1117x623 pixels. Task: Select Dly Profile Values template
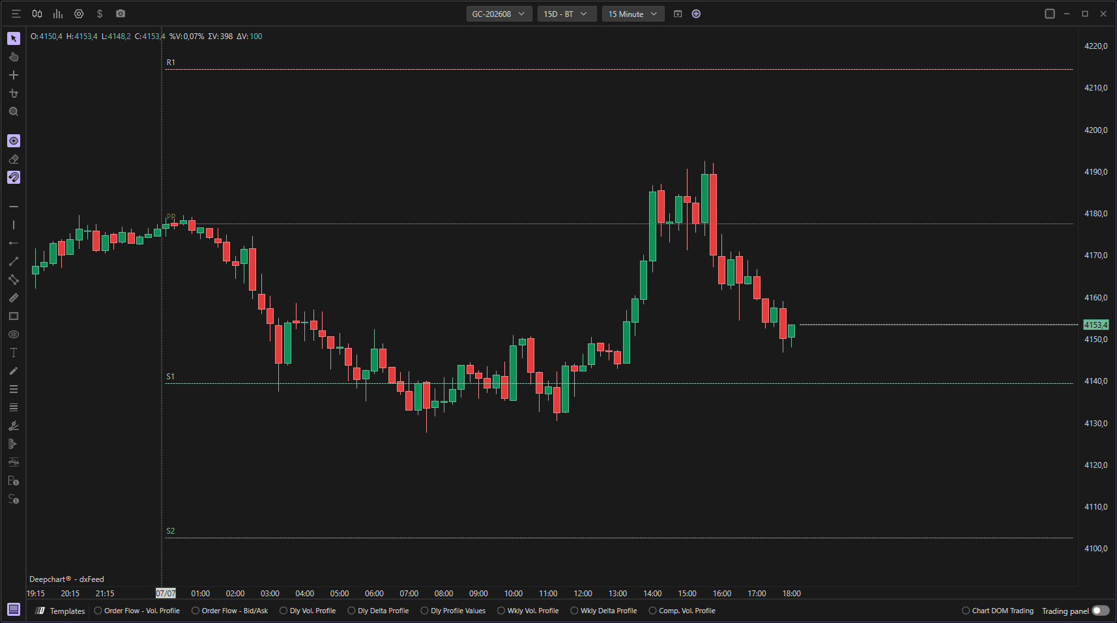454,611
